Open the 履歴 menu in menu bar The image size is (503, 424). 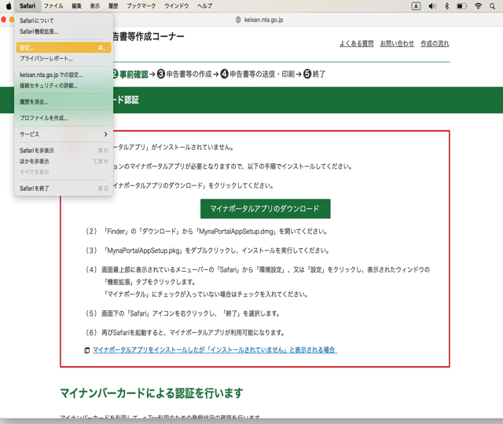(x=113, y=5)
